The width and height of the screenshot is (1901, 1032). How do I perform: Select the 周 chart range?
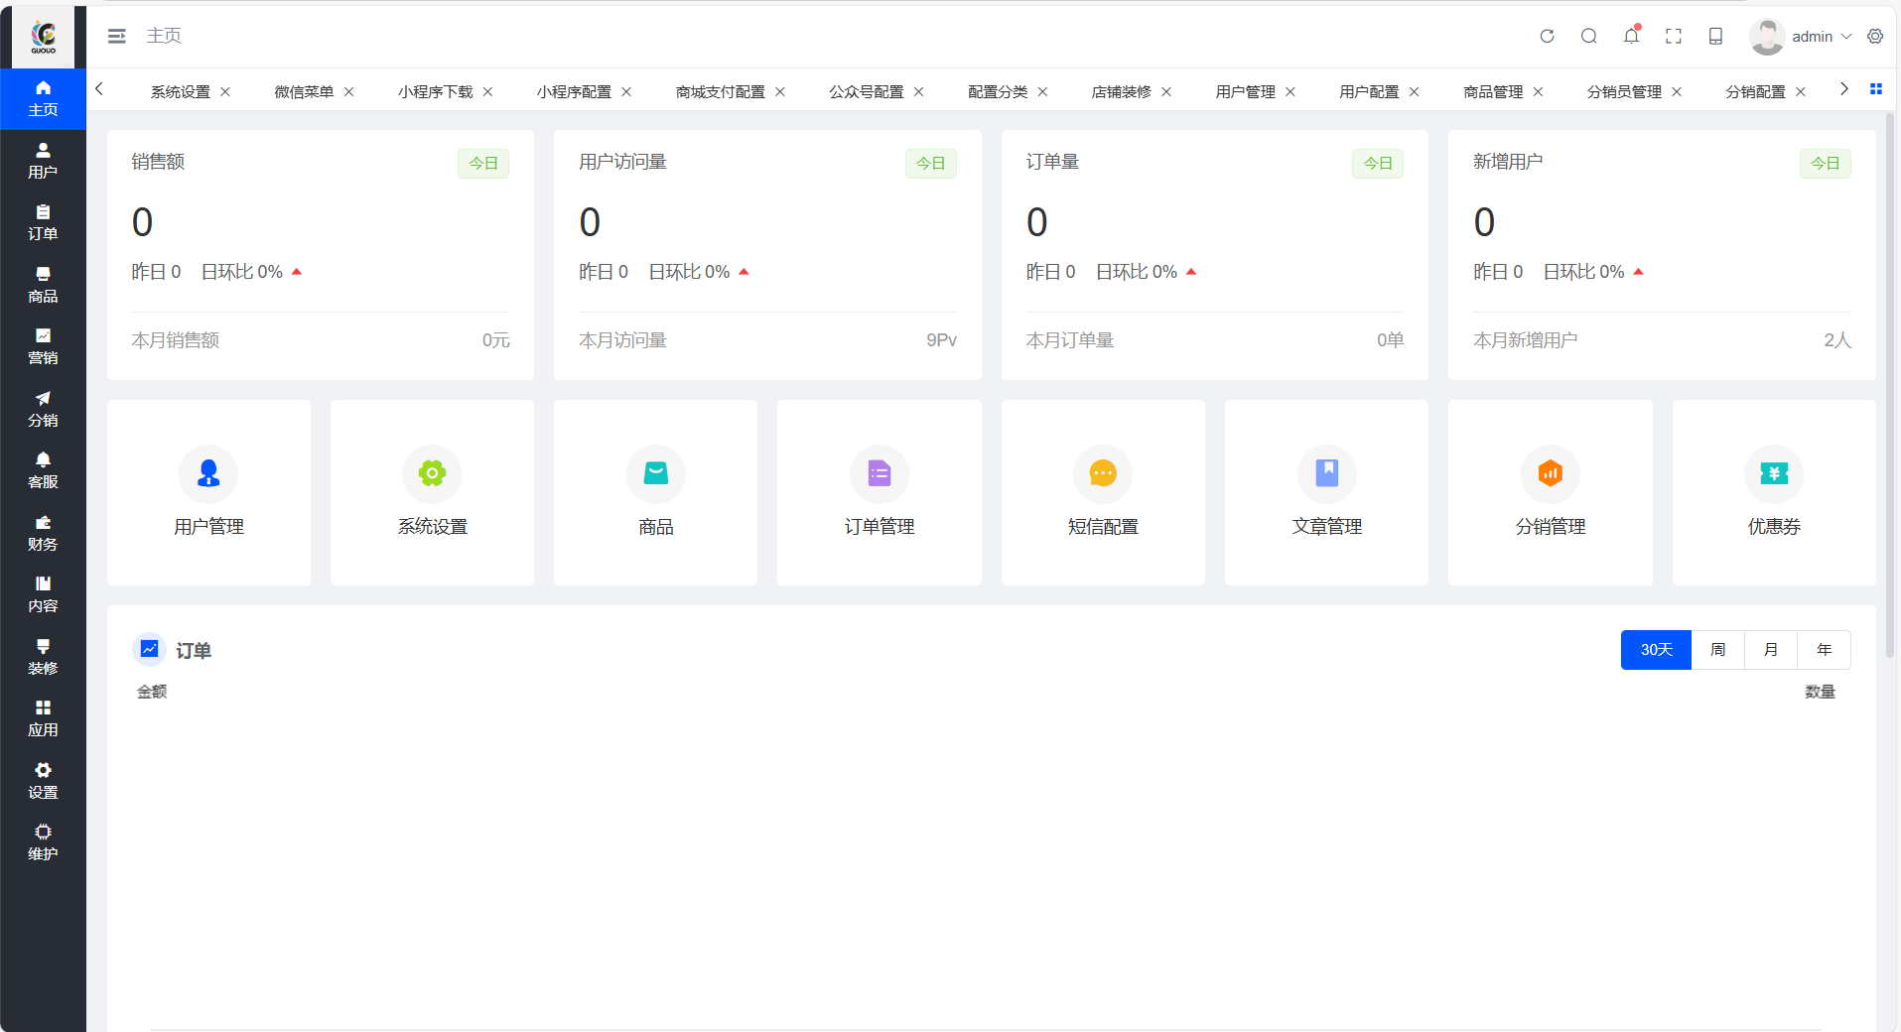1717,650
